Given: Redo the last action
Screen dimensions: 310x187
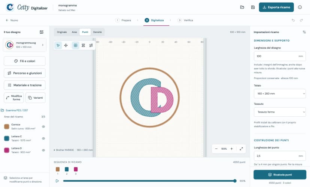Looking at the screenshot, I should (x=301, y=20).
